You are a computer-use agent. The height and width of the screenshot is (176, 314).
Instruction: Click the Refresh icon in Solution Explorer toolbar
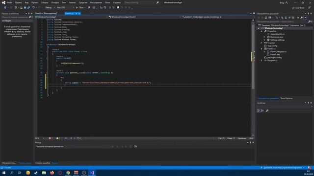point(286,18)
